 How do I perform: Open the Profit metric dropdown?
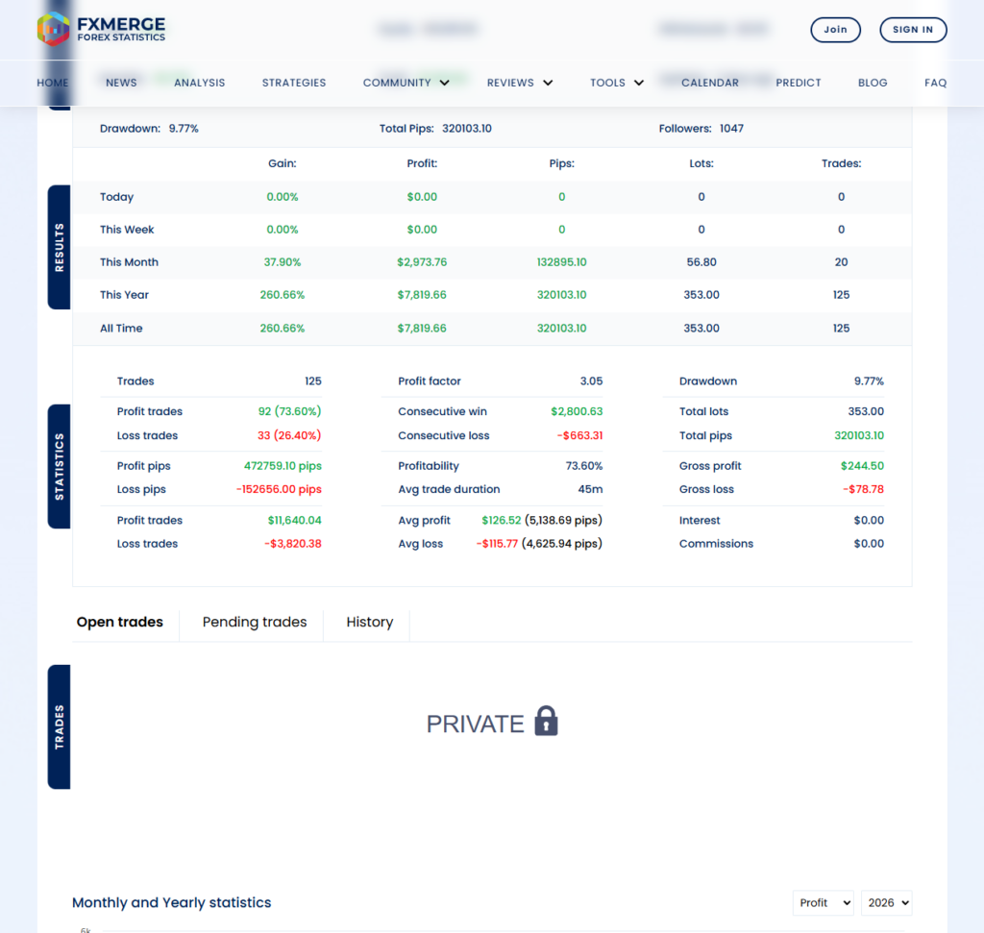(824, 903)
